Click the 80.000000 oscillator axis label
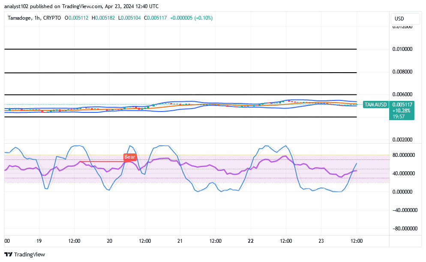This screenshot has height=262, width=426. pyautogui.click(x=403, y=155)
